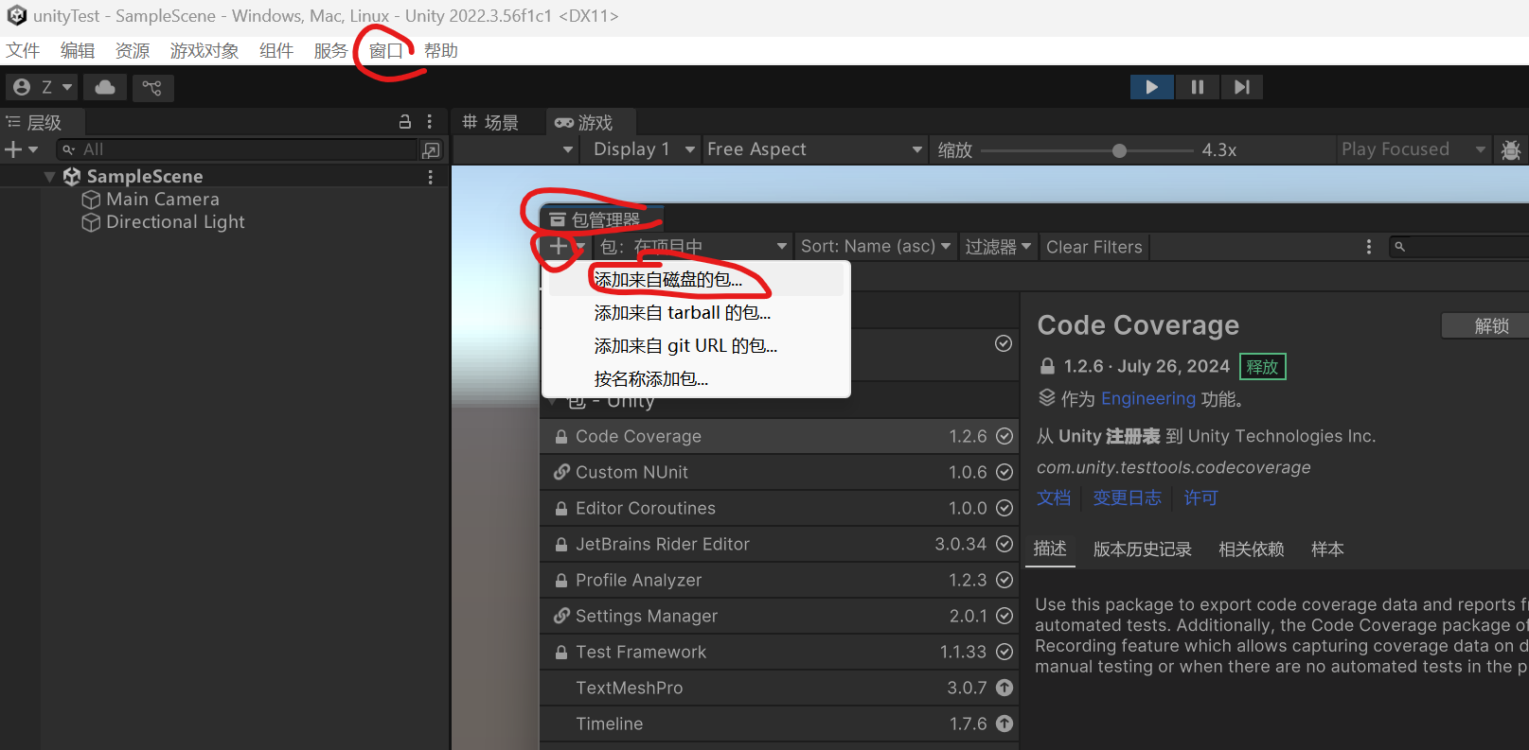Open the 窗口 Window menu
The image size is (1529, 750).
(385, 51)
